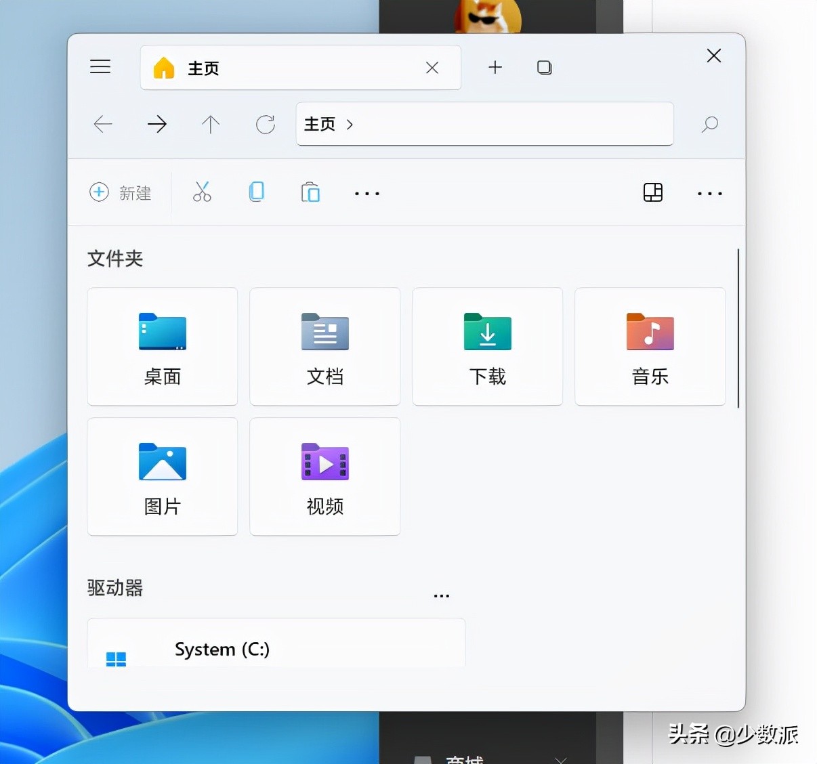
Task: Open the Search icon in address bar
Action: tap(709, 124)
